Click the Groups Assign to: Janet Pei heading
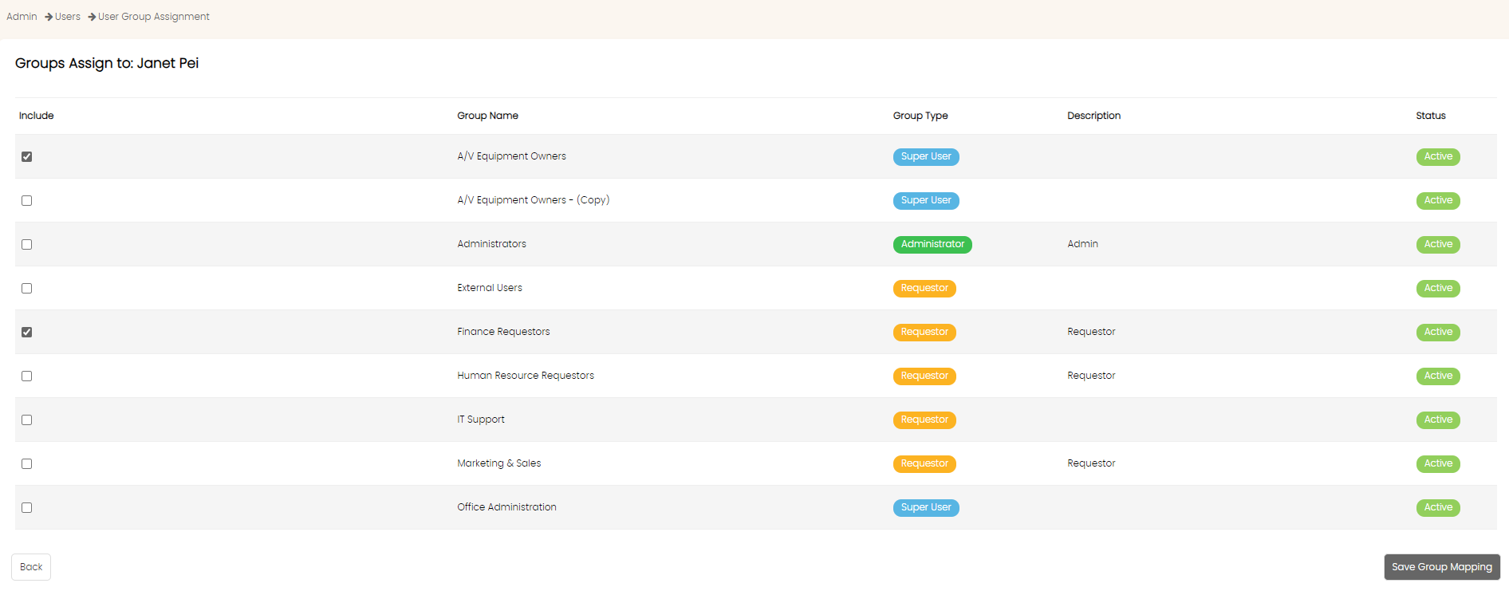This screenshot has width=1509, height=591. tap(107, 63)
